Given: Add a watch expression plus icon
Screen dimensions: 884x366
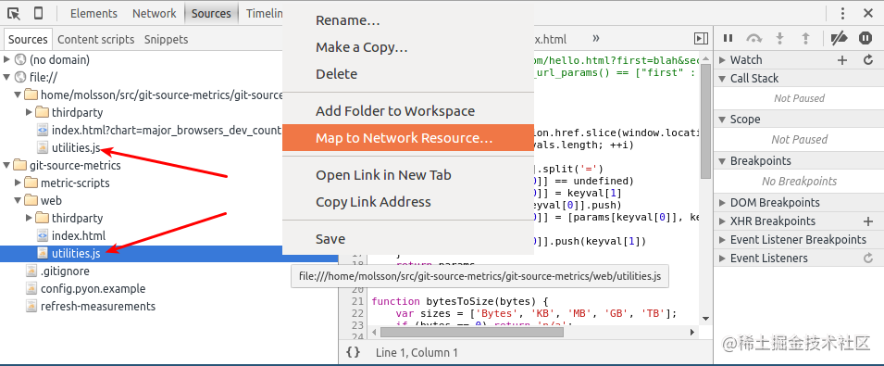Looking at the screenshot, I should (x=842, y=60).
